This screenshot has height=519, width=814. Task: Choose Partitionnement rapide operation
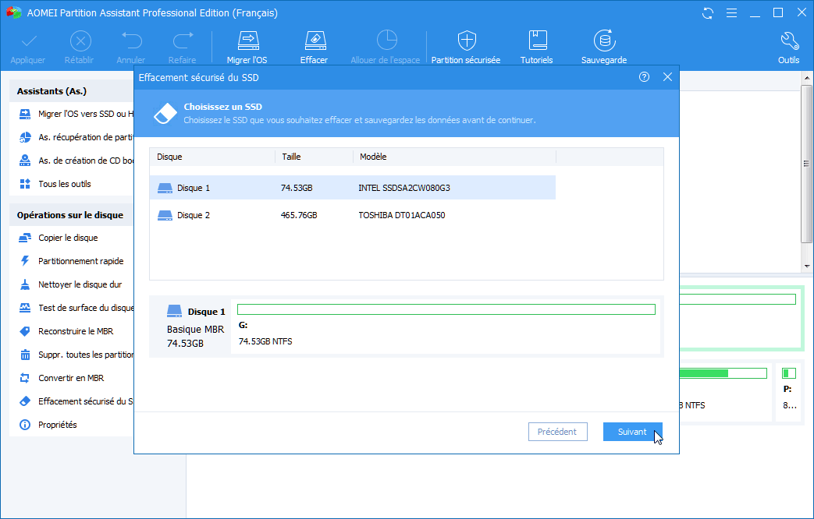[71, 261]
